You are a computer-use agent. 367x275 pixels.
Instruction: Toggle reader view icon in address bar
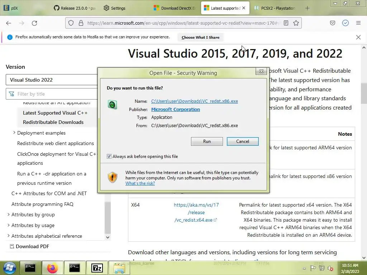click(x=286, y=23)
